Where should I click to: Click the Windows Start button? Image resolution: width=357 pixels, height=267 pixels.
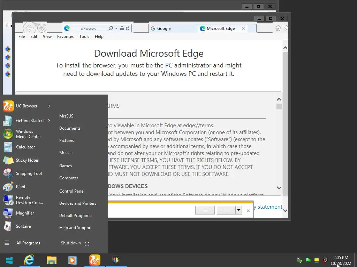click(9, 260)
